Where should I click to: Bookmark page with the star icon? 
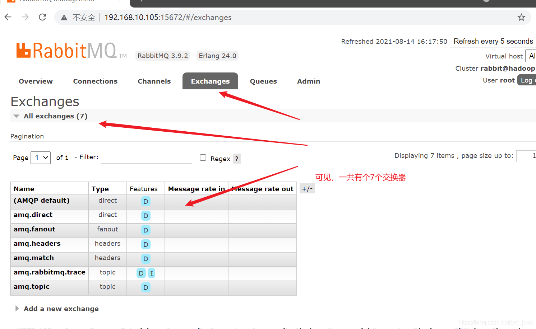521,17
